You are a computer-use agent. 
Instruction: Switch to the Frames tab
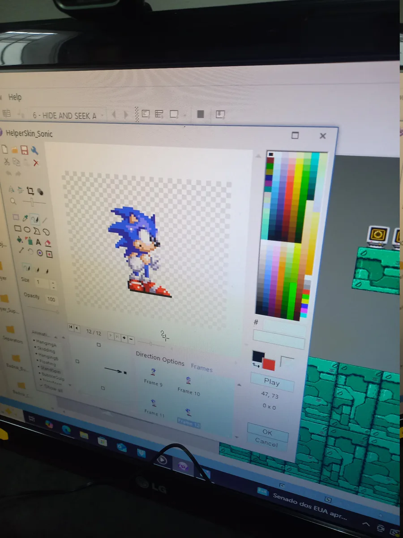(201, 368)
